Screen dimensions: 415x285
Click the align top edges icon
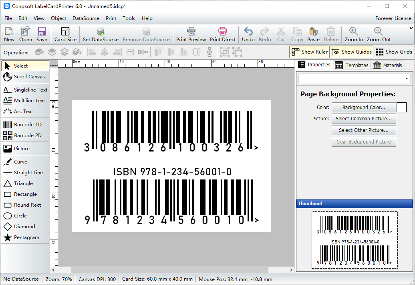158,52
